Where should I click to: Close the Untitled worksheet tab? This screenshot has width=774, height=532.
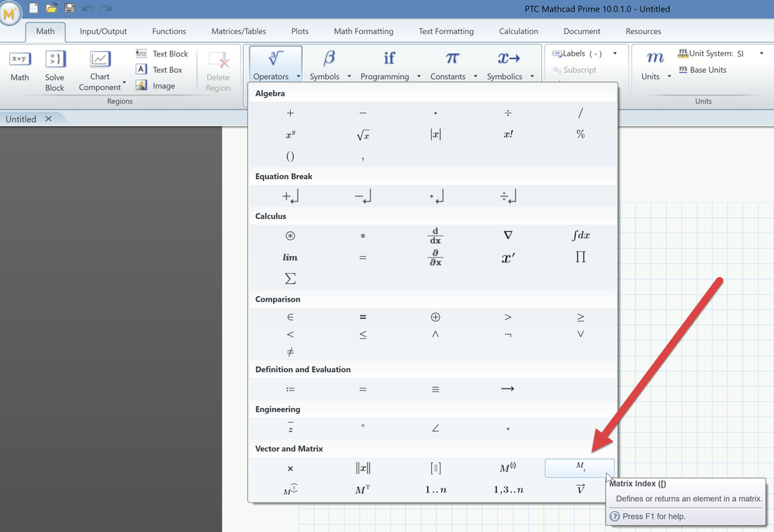(48, 119)
